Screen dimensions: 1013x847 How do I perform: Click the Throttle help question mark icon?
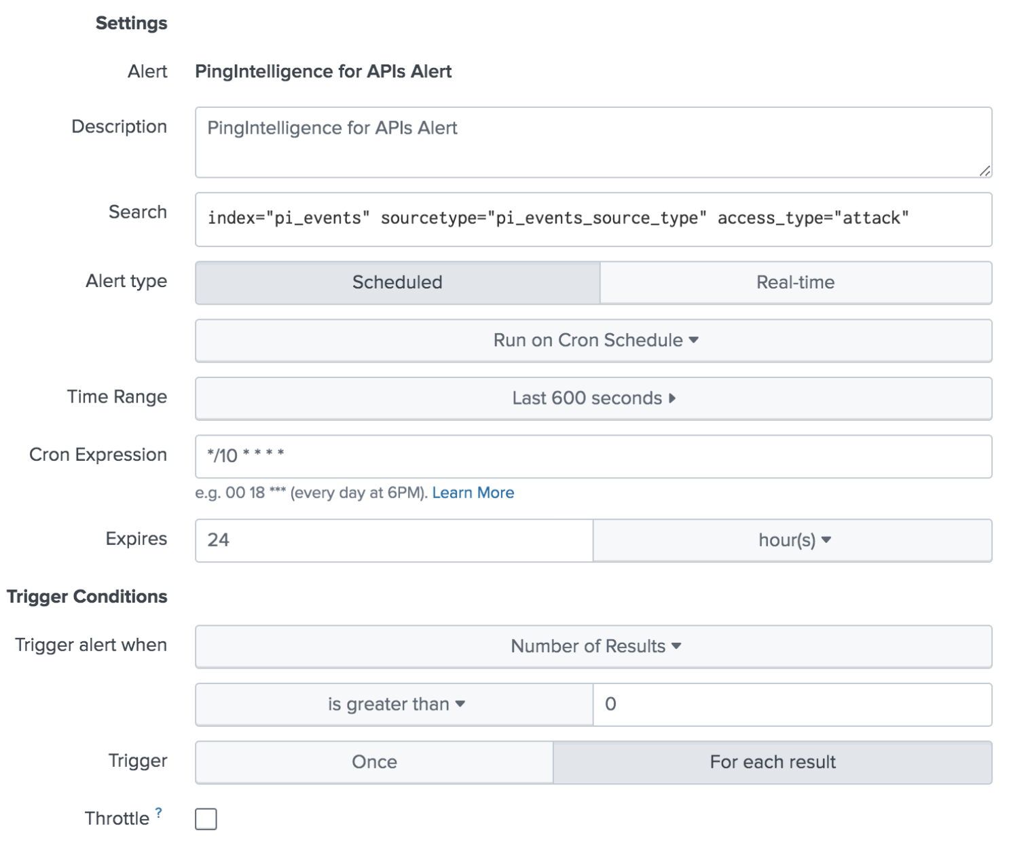[x=158, y=812]
